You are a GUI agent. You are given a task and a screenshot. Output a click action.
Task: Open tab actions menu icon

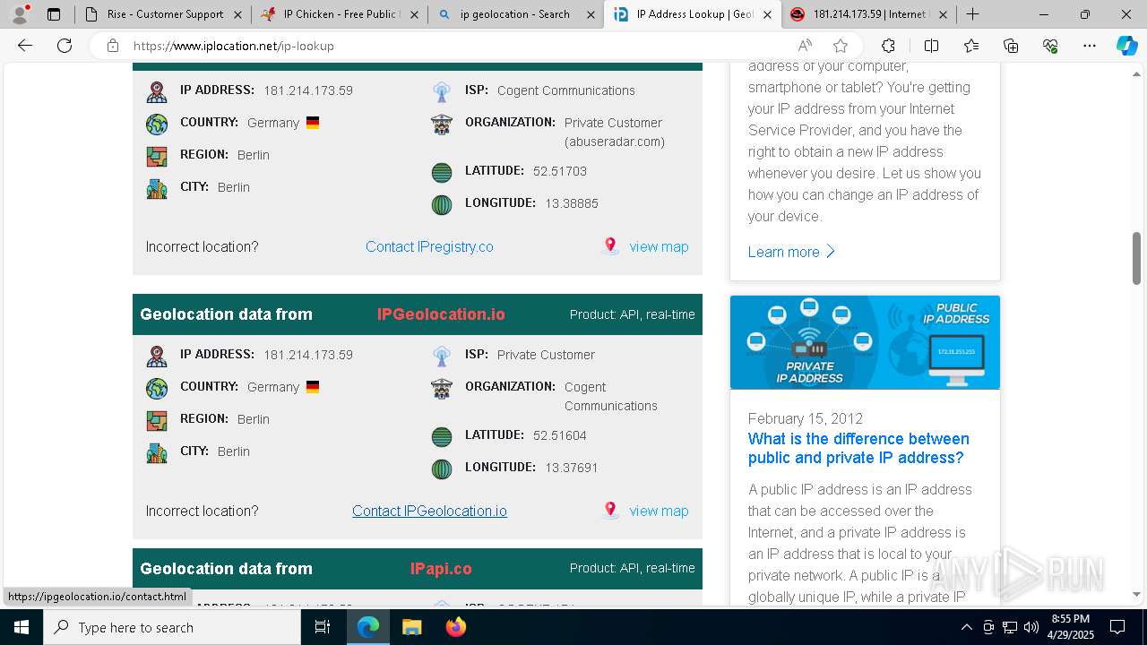pos(54,14)
